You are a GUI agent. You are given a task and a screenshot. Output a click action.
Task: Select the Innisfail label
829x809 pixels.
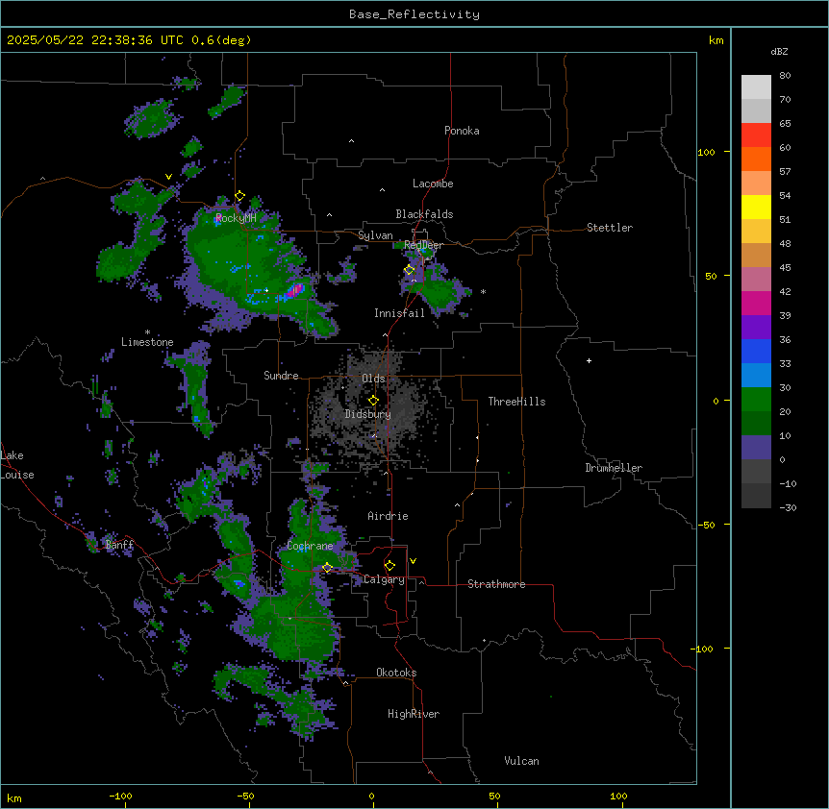coord(399,313)
